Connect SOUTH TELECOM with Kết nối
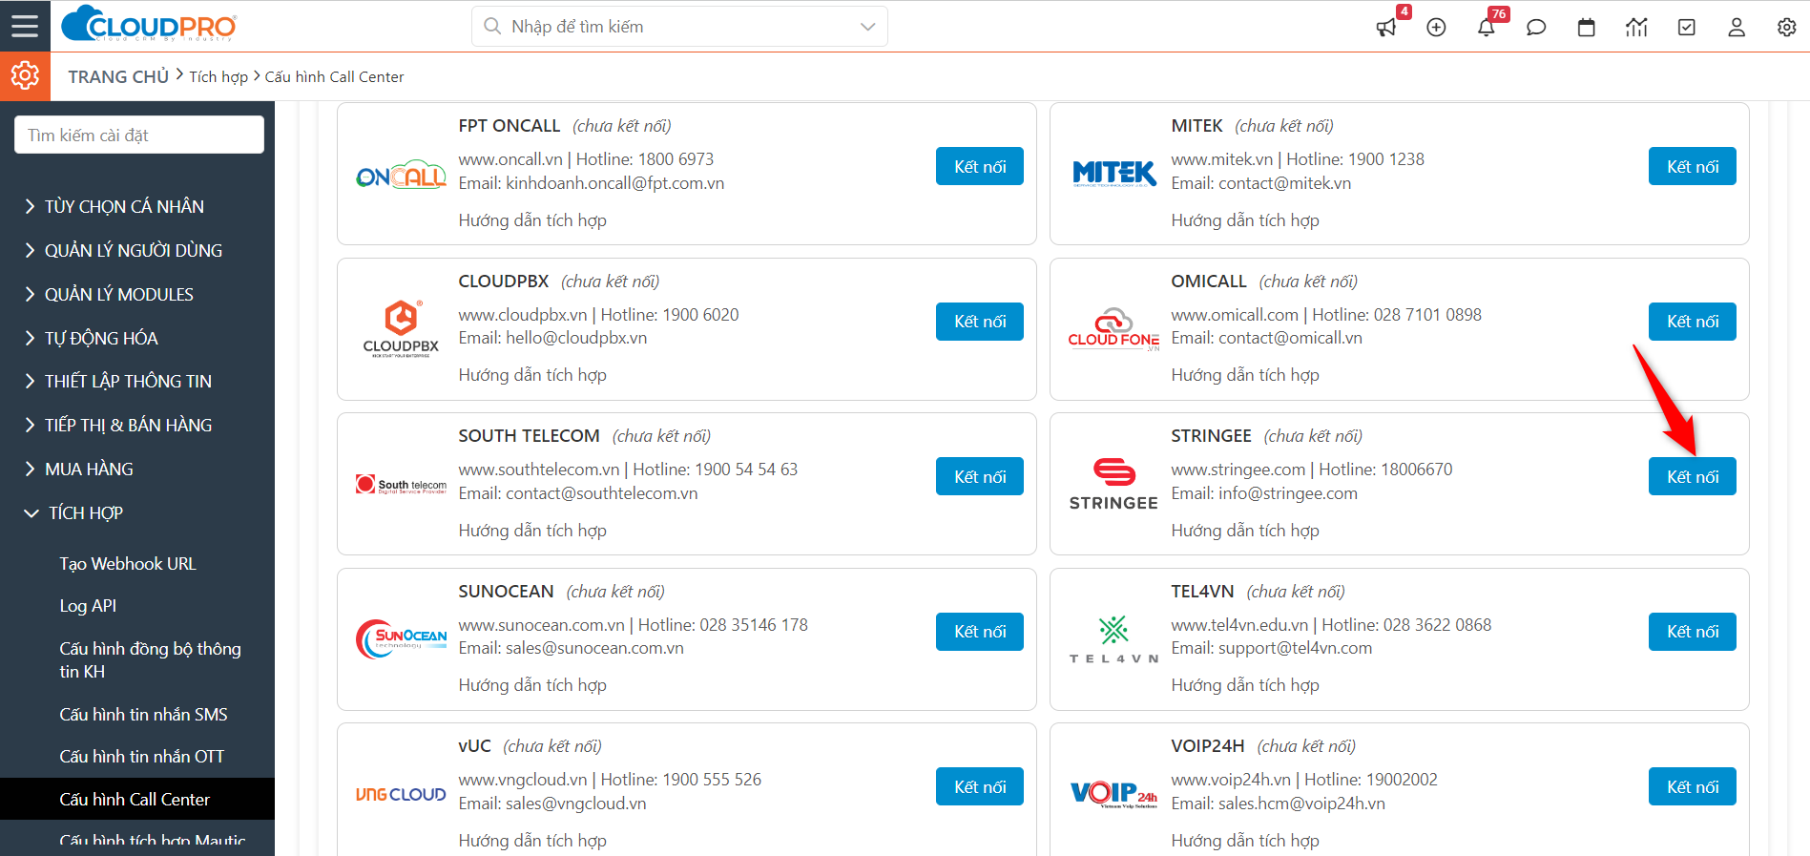This screenshot has height=856, width=1810. tap(980, 476)
